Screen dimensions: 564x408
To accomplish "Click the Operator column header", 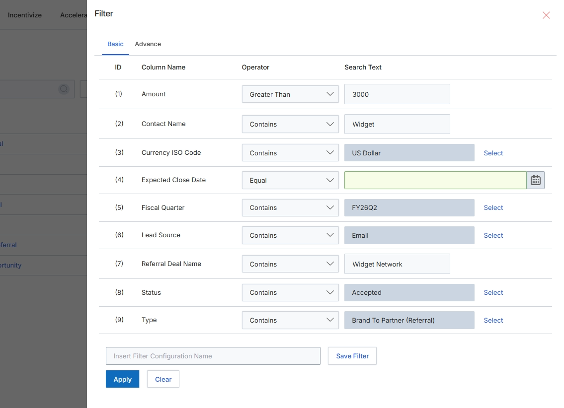I will tap(255, 67).
